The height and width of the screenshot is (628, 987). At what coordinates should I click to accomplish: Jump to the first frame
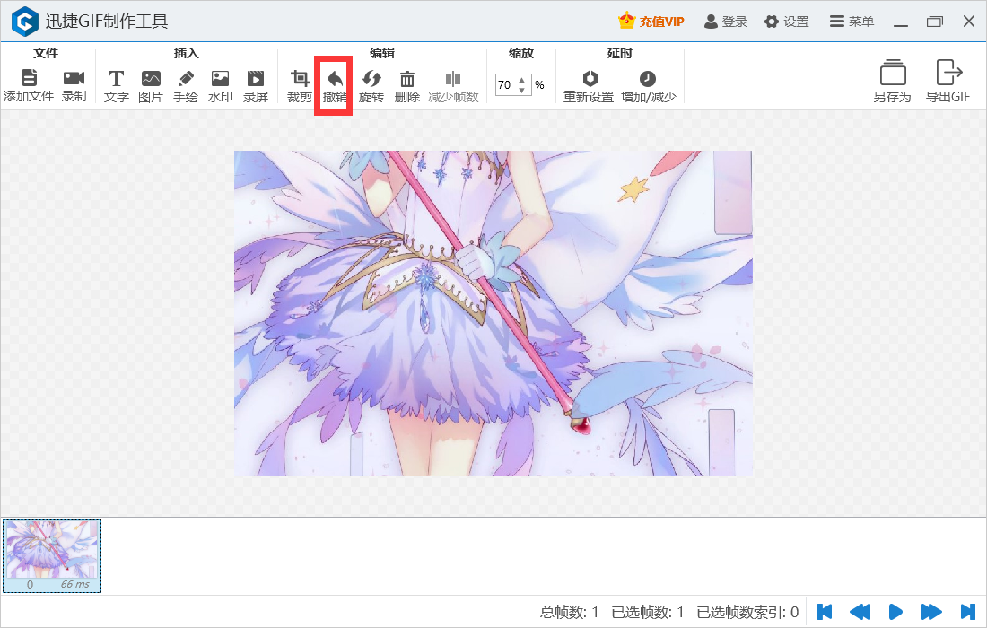click(825, 612)
